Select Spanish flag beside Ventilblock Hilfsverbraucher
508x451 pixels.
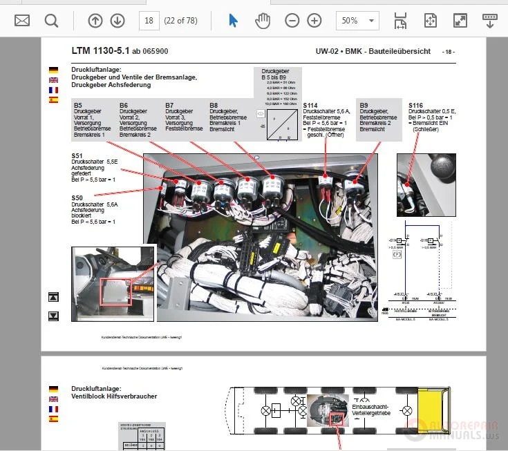(53, 419)
